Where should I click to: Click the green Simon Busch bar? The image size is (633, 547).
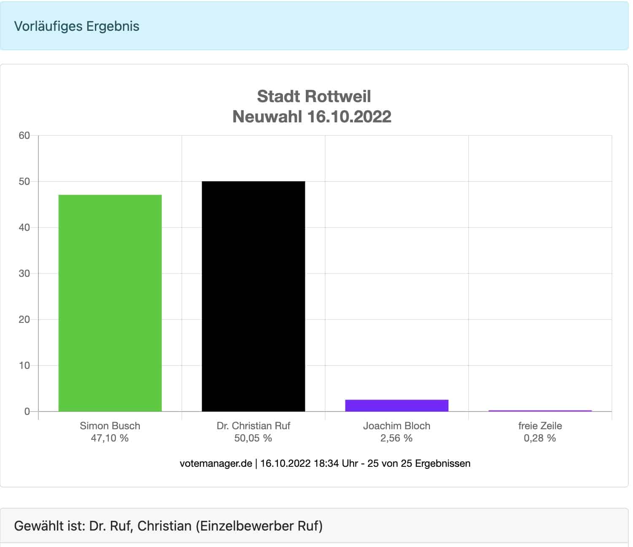pos(110,303)
